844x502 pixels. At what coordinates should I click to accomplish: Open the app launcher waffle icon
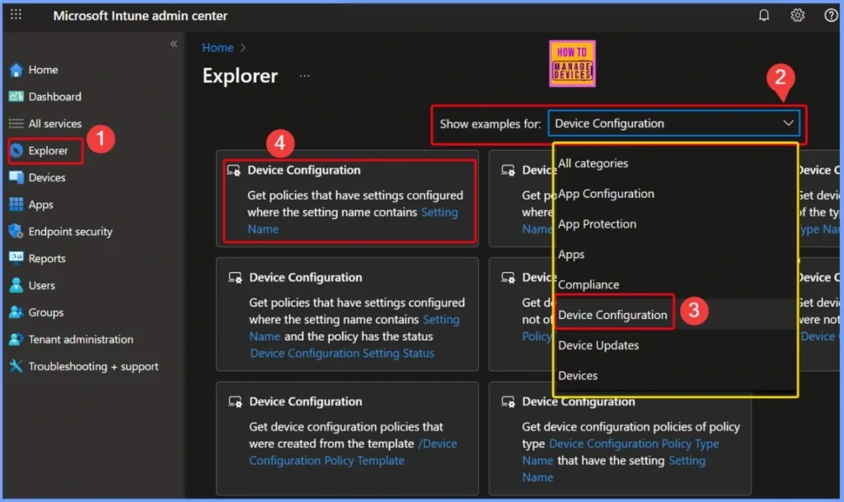click(x=16, y=15)
